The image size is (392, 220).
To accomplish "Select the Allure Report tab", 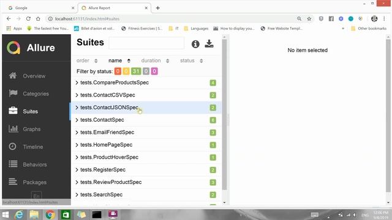I will (x=114, y=8).
